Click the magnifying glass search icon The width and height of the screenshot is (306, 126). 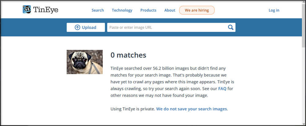point(231,27)
